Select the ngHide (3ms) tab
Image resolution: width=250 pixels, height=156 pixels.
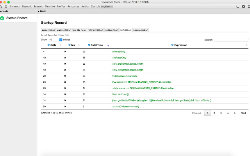pos(79,30)
